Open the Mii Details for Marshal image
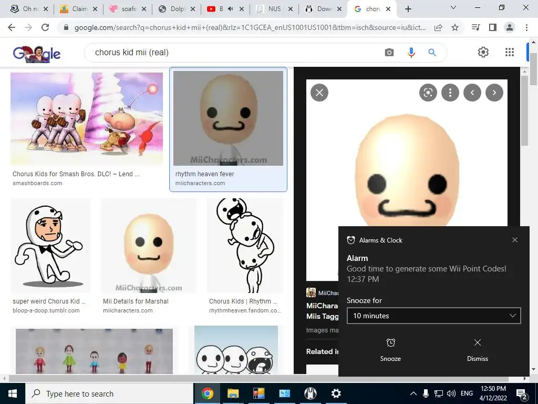This screenshot has height=404, width=538. (149, 246)
